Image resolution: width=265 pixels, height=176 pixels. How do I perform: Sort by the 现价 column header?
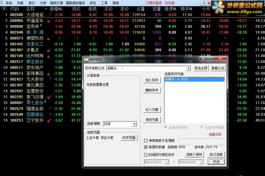(x=76, y=9)
